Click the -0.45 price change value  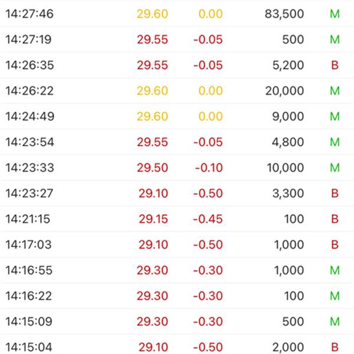(208, 219)
